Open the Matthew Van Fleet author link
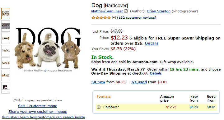The image size is (224, 120). click(107, 11)
